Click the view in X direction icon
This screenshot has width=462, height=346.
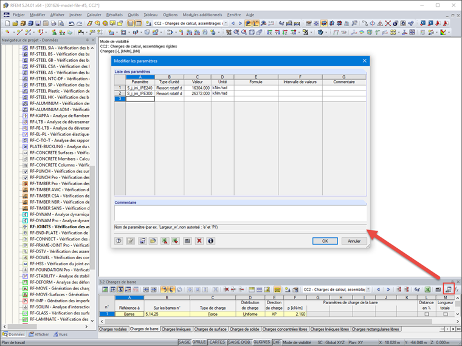269,32
